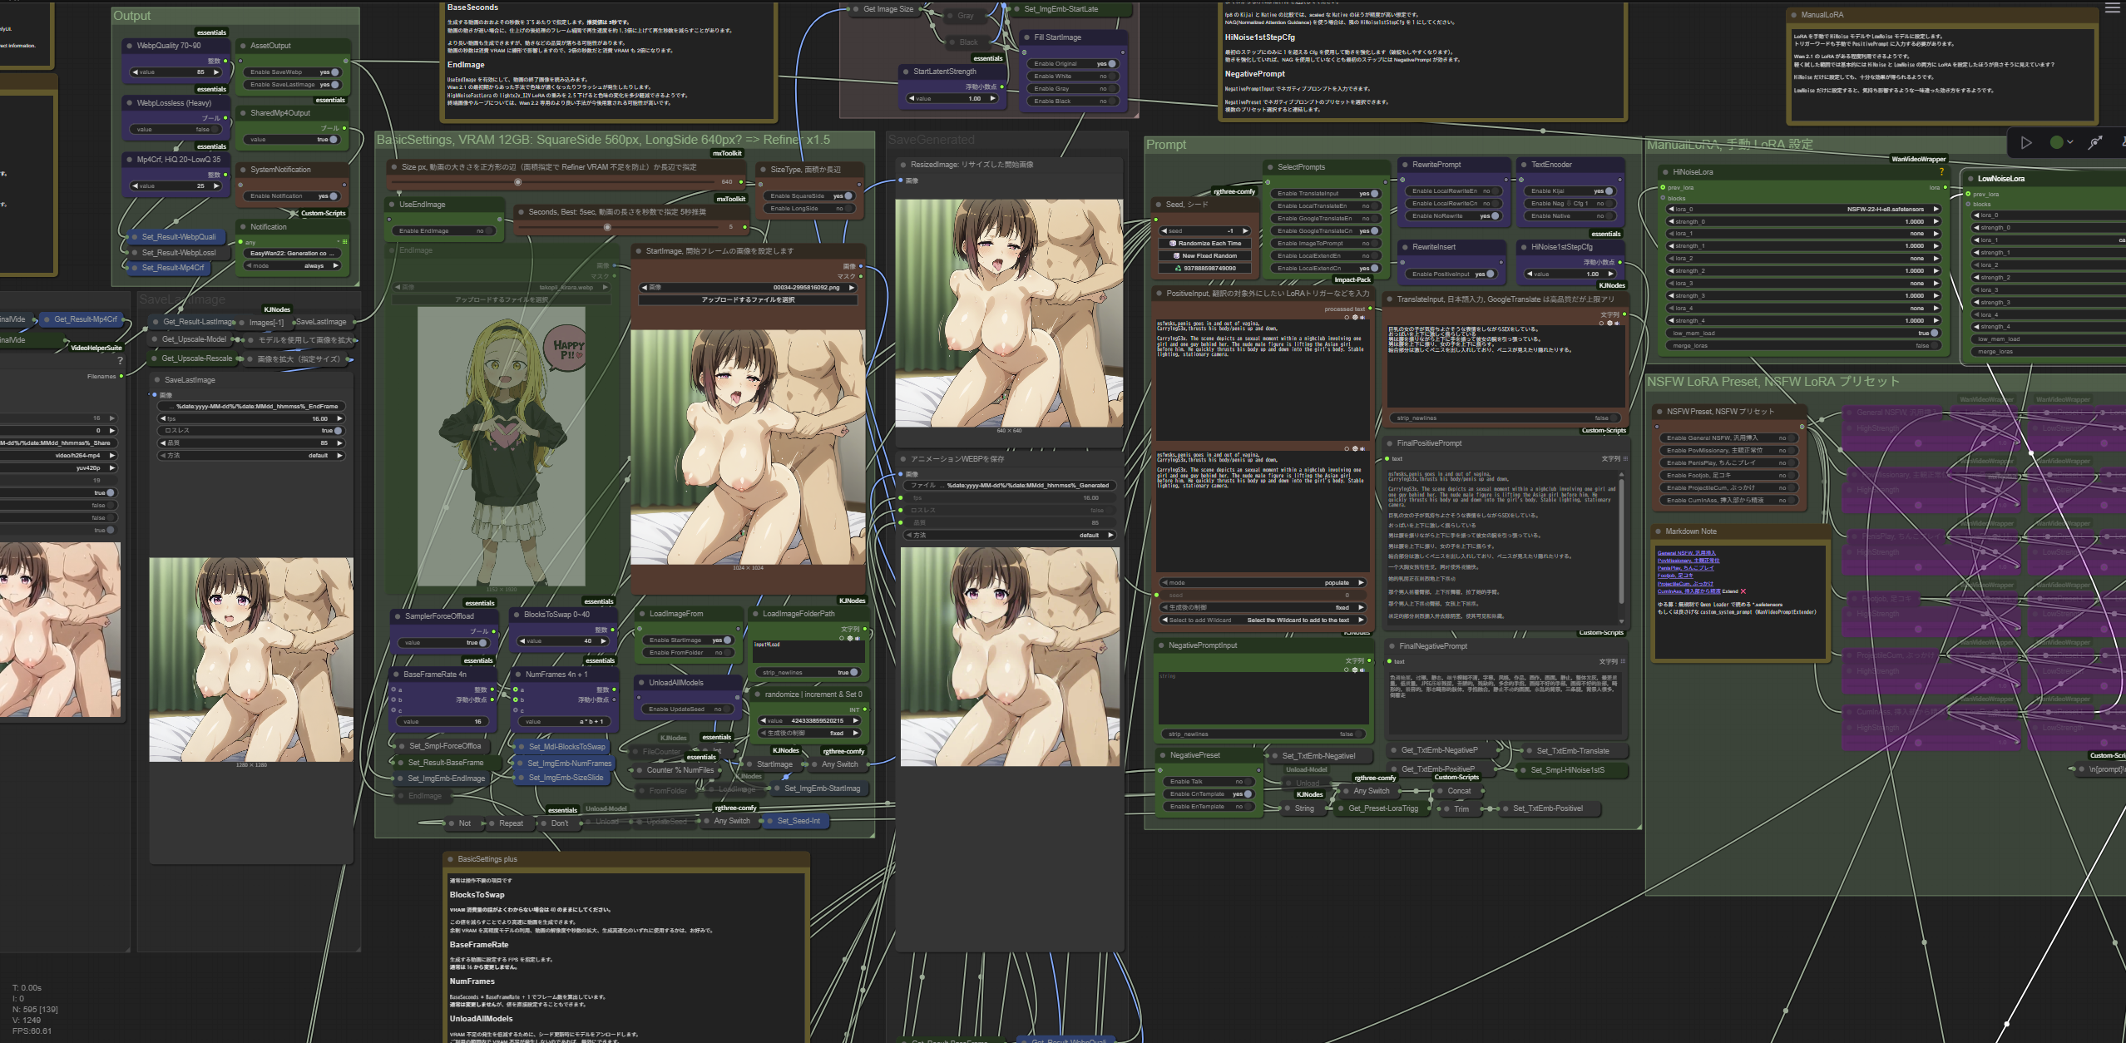Click the gear icon above TranslateInput text box
This screenshot has height=1043, width=2126.
pos(1609,324)
